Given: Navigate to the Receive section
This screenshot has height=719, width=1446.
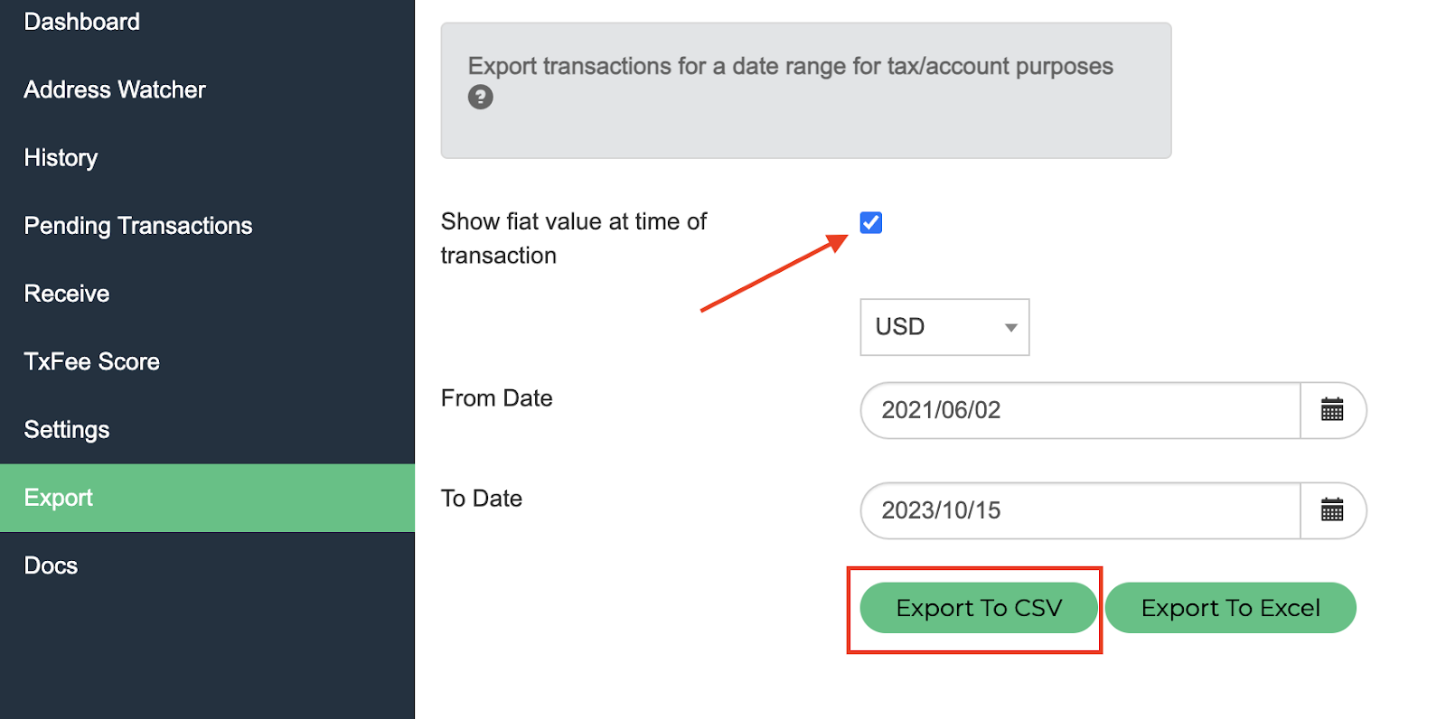Looking at the screenshot, I should point(67,294).
